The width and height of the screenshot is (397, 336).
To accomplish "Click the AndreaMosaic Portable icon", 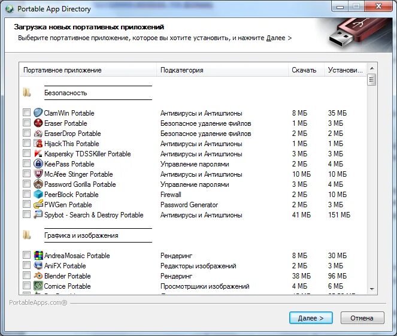I will tap(38, 255).
